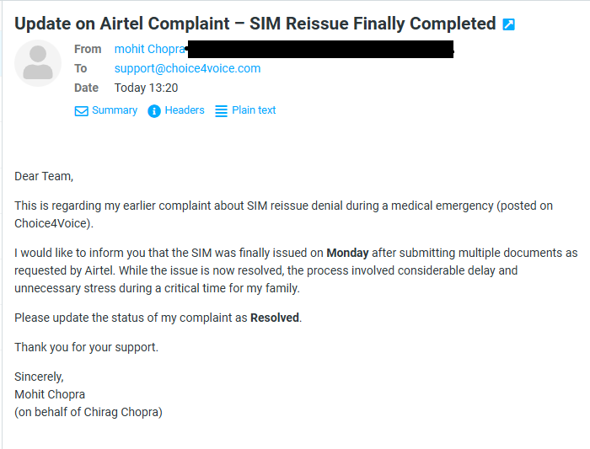Click the bold word Monday
590x449 pixels.
347,253
